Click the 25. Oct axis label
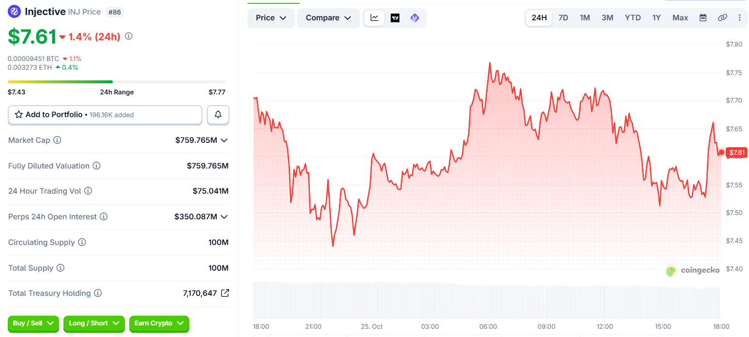 (371, 326)
